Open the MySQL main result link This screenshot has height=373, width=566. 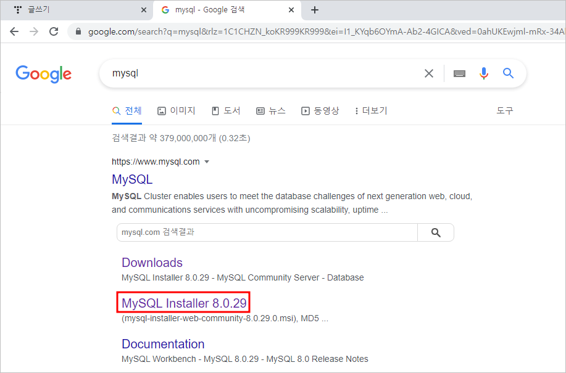click(132, 179)
